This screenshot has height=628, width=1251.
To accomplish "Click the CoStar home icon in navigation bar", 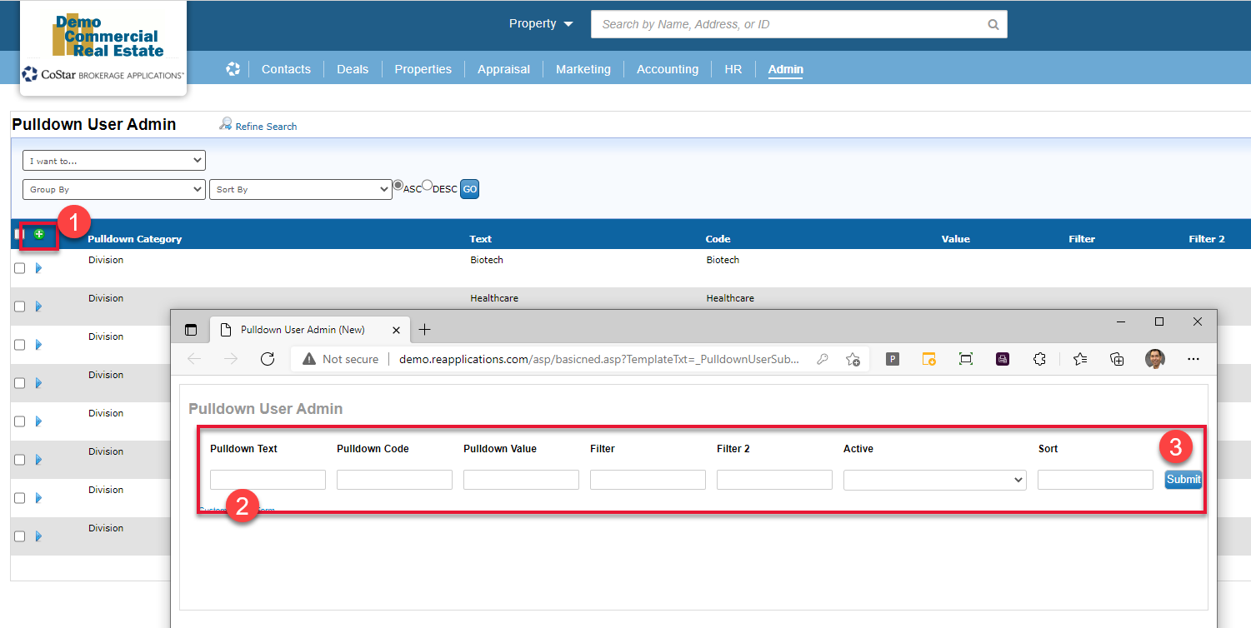I will coord(233,69).
